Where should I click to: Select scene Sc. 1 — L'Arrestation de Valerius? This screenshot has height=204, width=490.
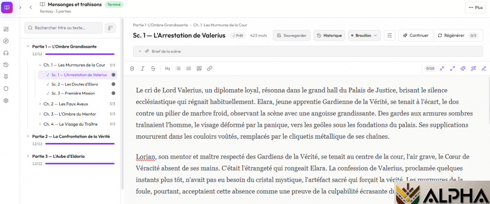[x=78, y=75]
